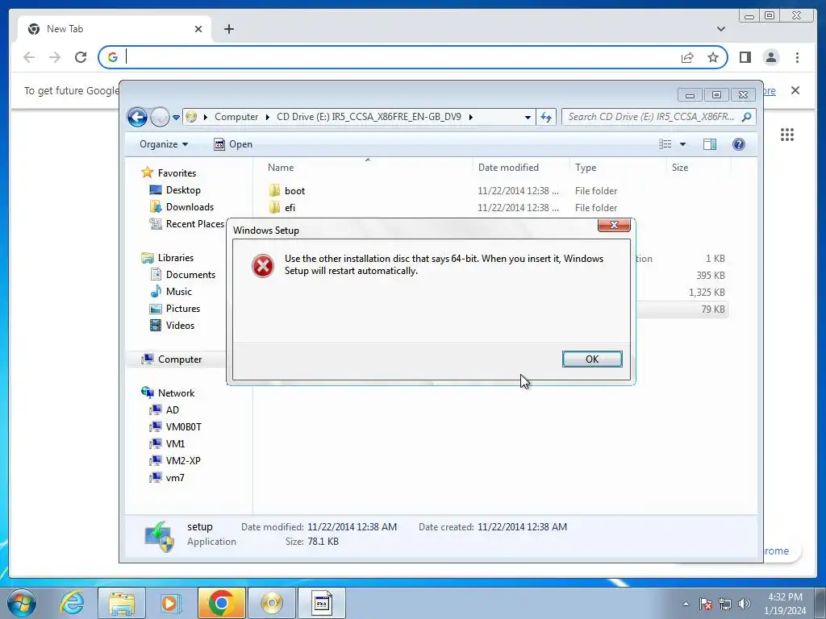This screenshot has height=619, width=826.
Task: Go back in Chrome
Action: pos(29,57)
